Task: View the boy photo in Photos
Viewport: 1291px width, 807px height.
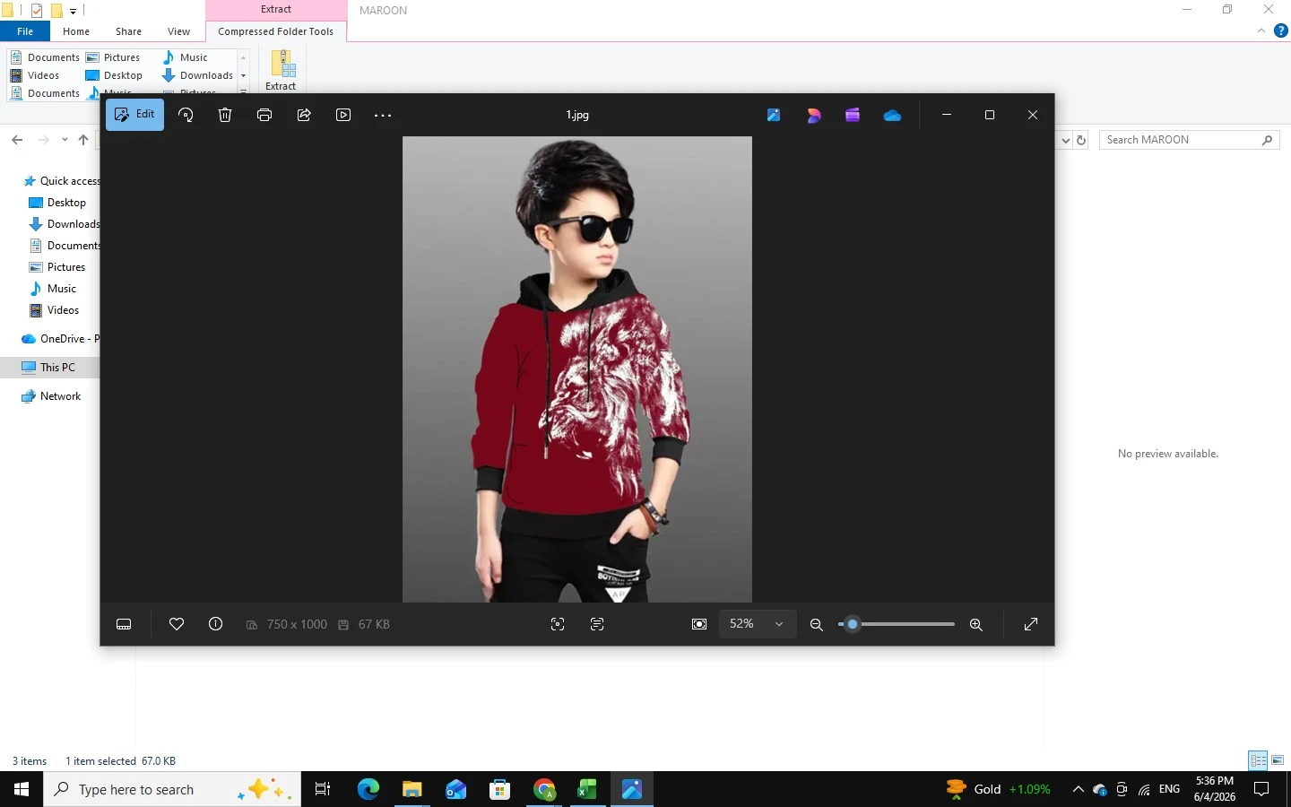Action: tap(577, 369)
